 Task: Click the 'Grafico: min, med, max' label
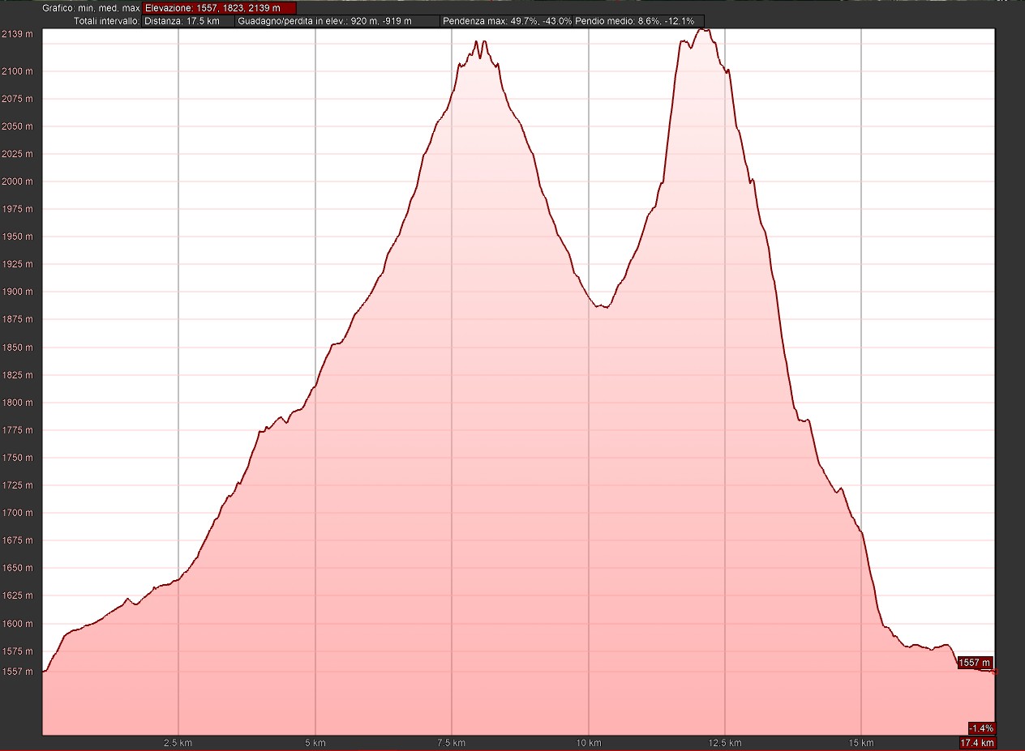91,8
